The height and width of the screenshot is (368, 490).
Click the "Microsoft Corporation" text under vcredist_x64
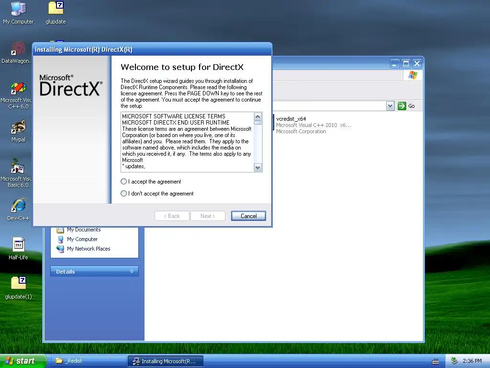301,131
